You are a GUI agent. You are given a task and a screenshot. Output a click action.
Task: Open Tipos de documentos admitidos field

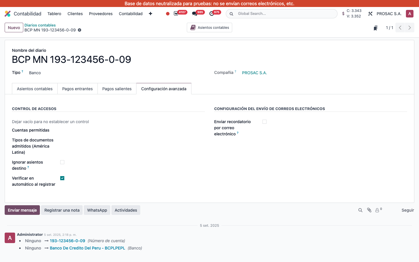coord(132,140)
